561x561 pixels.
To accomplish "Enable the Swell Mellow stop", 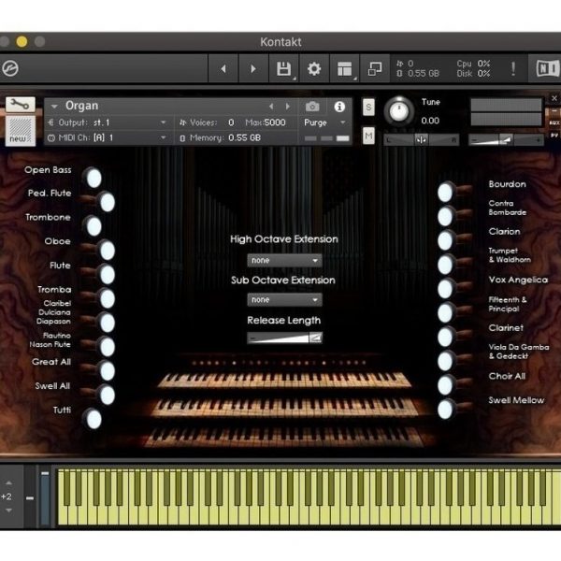I will 445,410.
